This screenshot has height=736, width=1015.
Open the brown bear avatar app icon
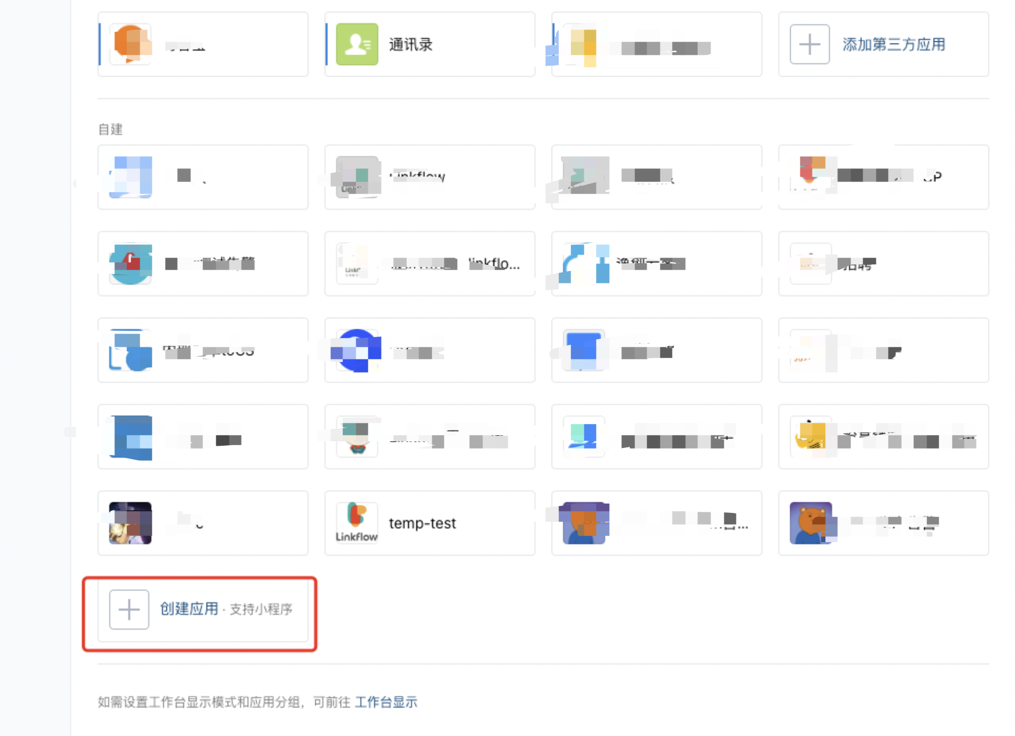pyautogui.click(x=811, y=523)
